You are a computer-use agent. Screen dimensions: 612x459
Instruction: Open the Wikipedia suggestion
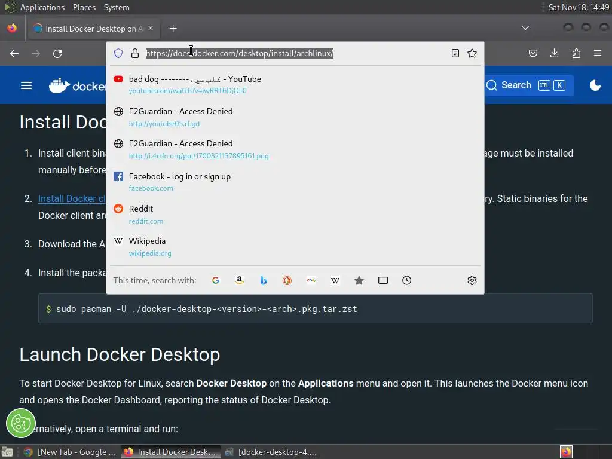pos(295,247)
